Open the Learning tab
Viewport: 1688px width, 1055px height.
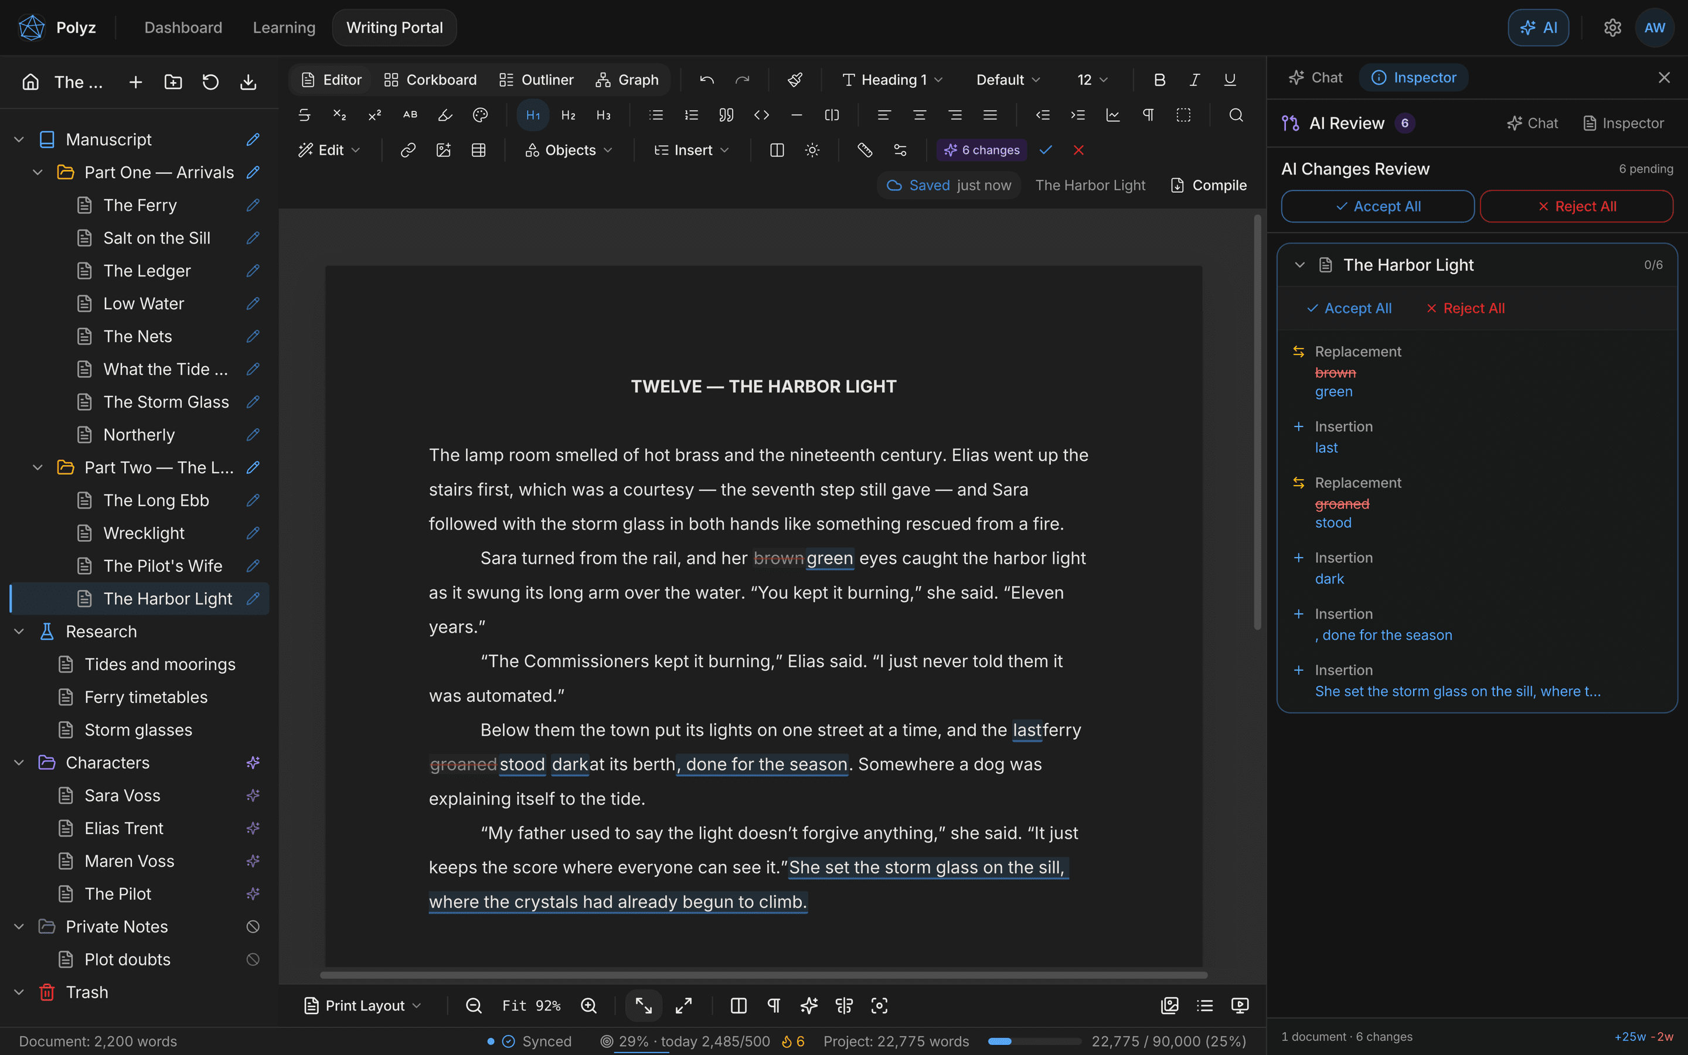284,28
